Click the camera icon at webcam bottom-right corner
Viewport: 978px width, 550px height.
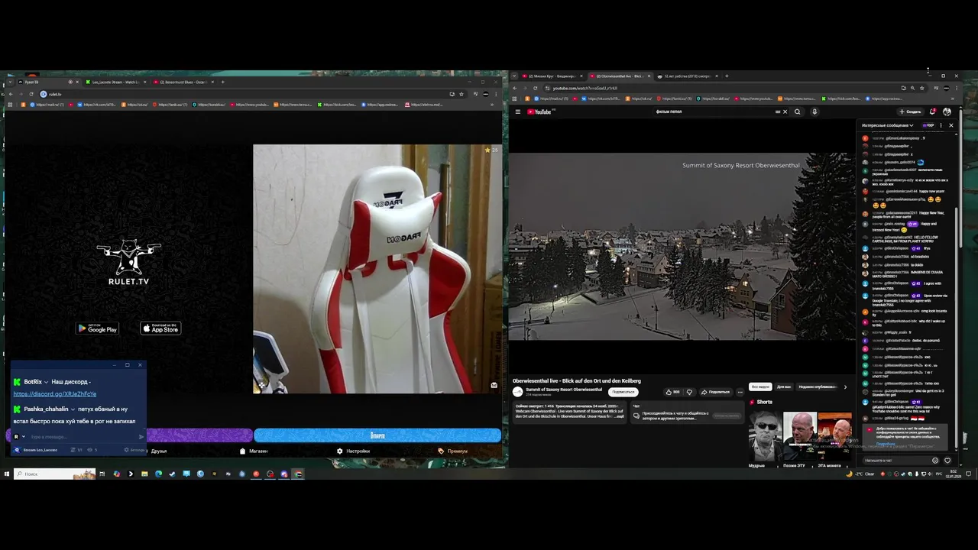(494, 385)
